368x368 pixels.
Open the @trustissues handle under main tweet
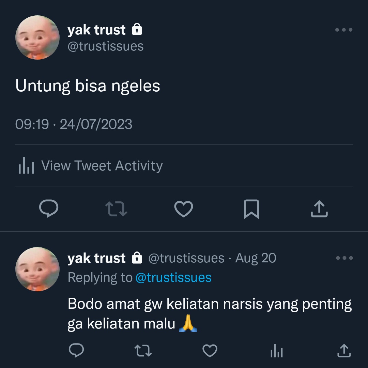pyautogui.click(x=105, y=46)
